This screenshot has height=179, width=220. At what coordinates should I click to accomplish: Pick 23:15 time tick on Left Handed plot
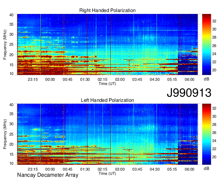(33, 169)
